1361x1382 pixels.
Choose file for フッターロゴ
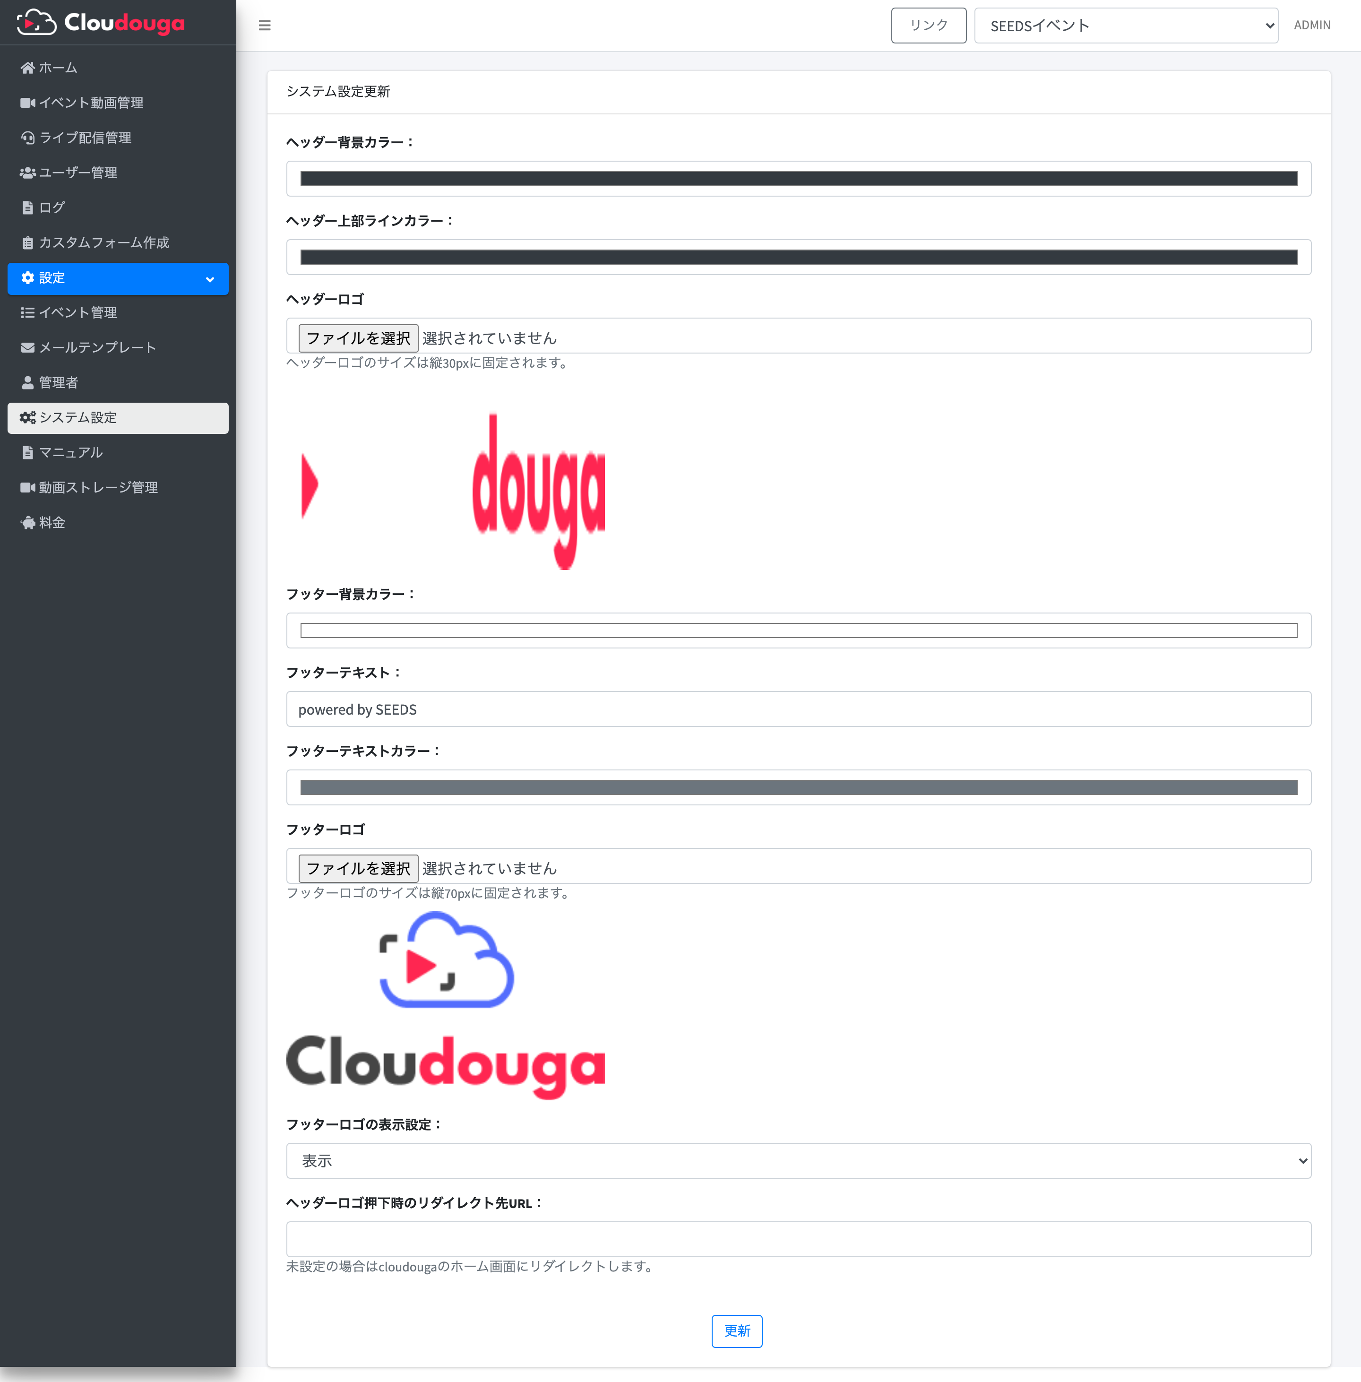358,868
